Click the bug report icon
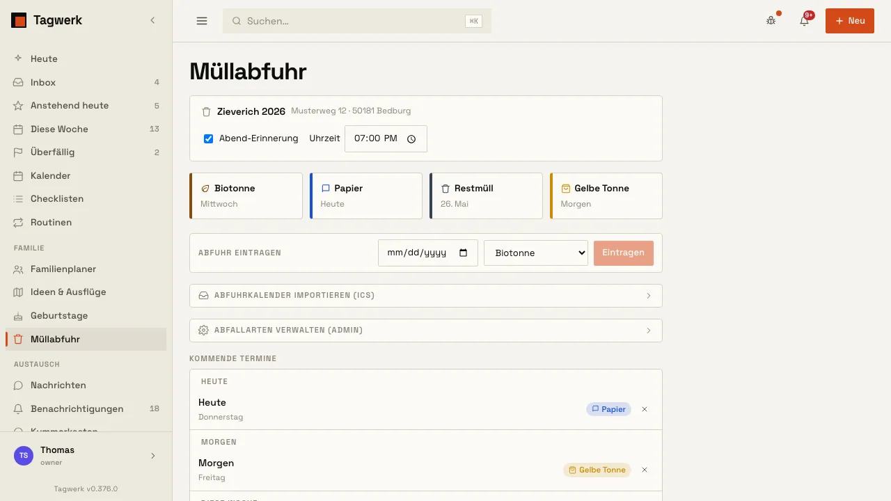Viewport: 891px width, 501px height. point(771,21)
